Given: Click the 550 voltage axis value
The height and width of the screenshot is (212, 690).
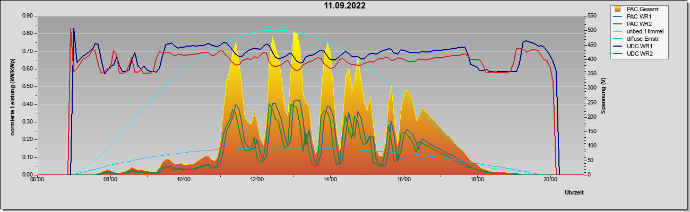Looking at the screenshot, I should click(x=590, y=16).
